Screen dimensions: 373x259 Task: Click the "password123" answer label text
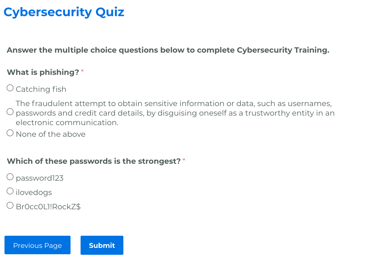click(x=40, y=178)
